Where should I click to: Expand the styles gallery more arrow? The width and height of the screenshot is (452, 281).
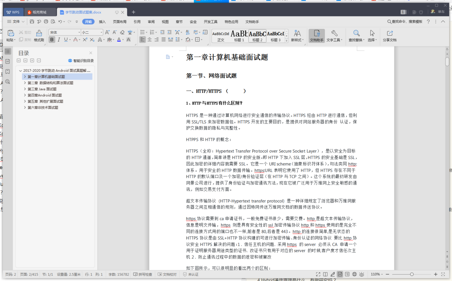[287, 40]
